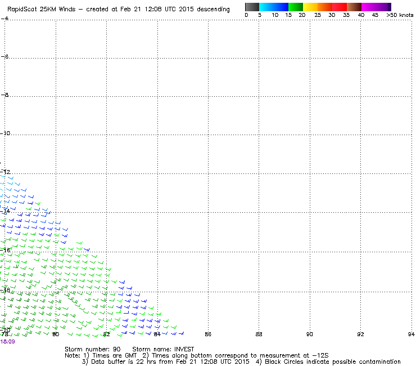Click the '86' longitude axis label
The height and width of the screenshot is (366, 416).
point(208,334)
